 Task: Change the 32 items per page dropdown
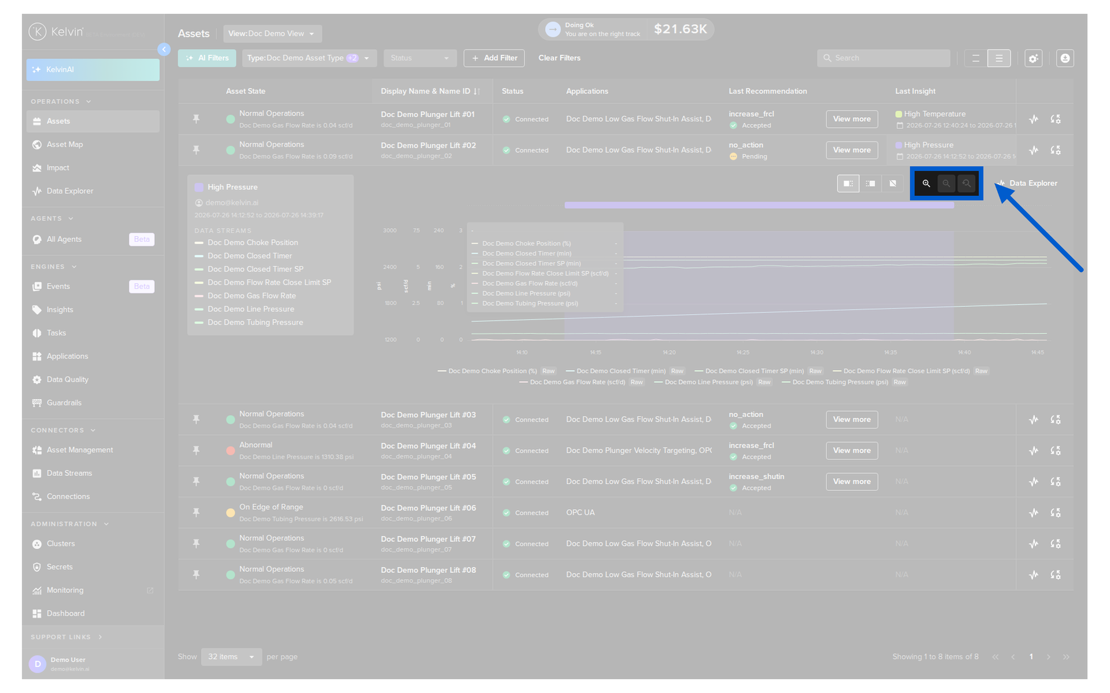[x=231, y=657]
